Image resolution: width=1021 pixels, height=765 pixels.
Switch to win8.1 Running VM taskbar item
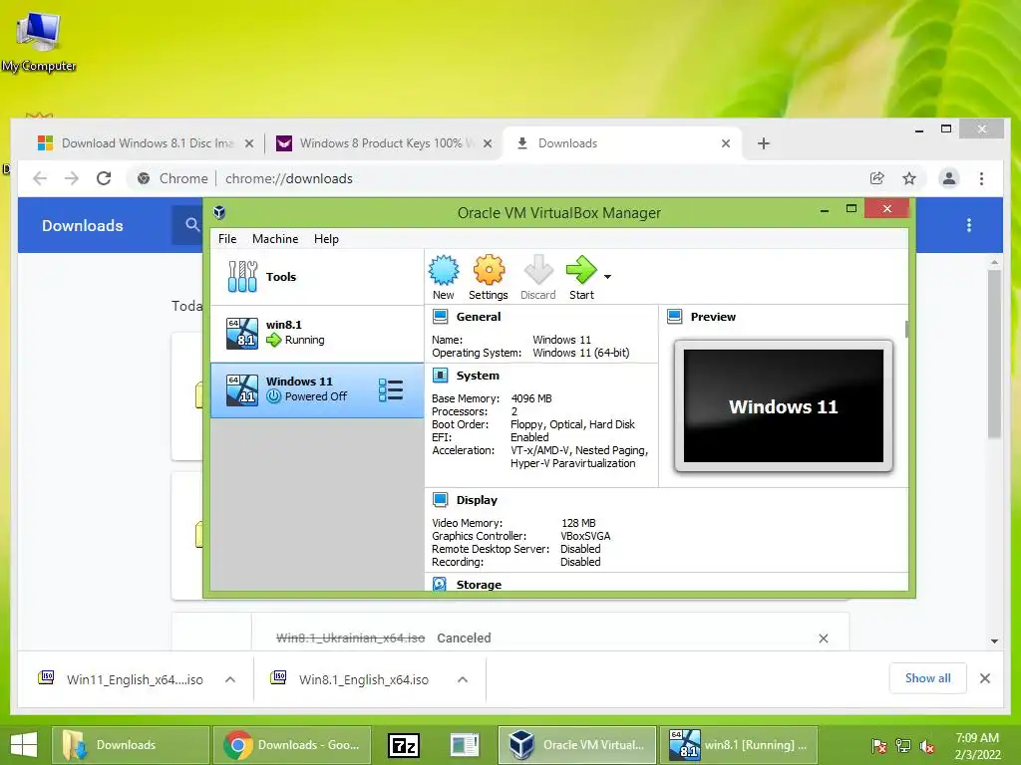[x=738, y=745]
